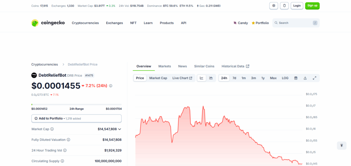The width and height of the screenshot is (351, 166).
Task: Open the NFT nav menu
Action: 133,23
